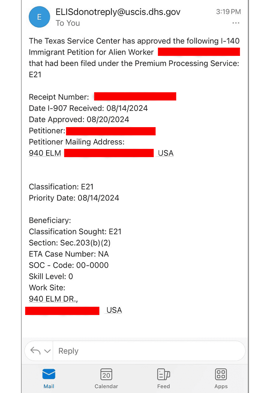Viewport: 270px width, 393px height.
Task: Expand the reply options chevron
Action: tap(48, 351)
